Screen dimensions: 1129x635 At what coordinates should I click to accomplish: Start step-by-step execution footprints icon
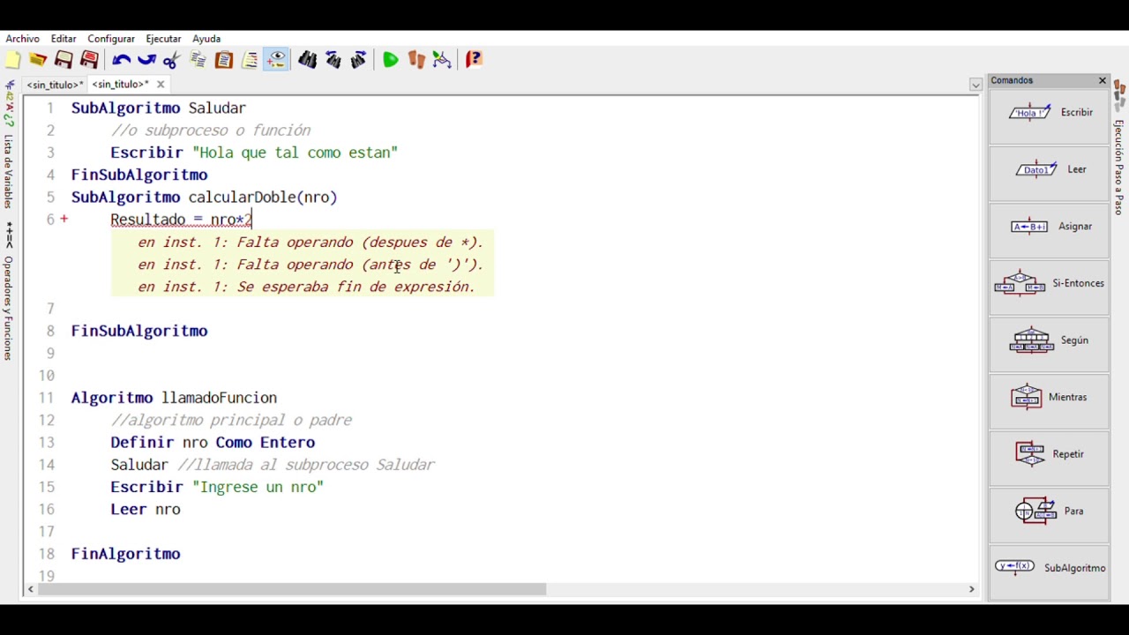click(416, 60)
